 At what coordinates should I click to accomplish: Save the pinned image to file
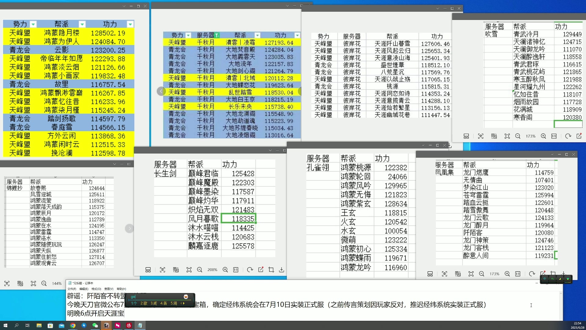pos(281,270)
